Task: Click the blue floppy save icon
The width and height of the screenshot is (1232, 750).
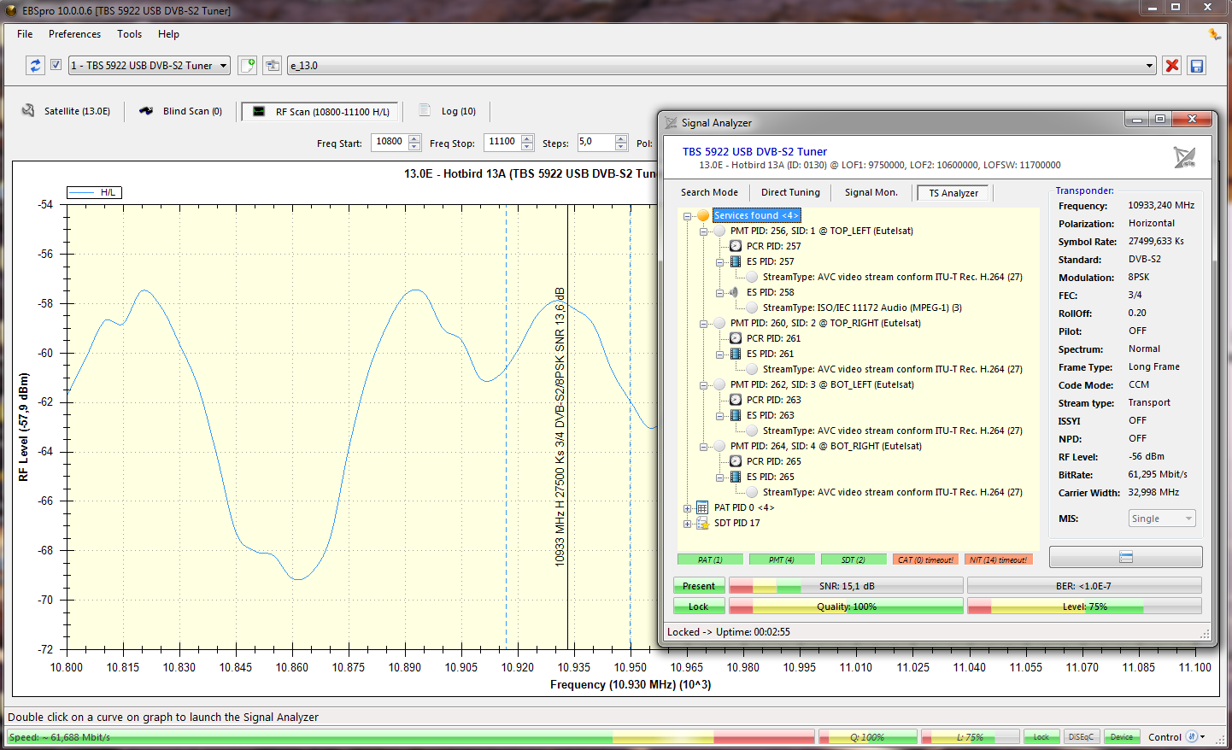Action: [1197, 65]
